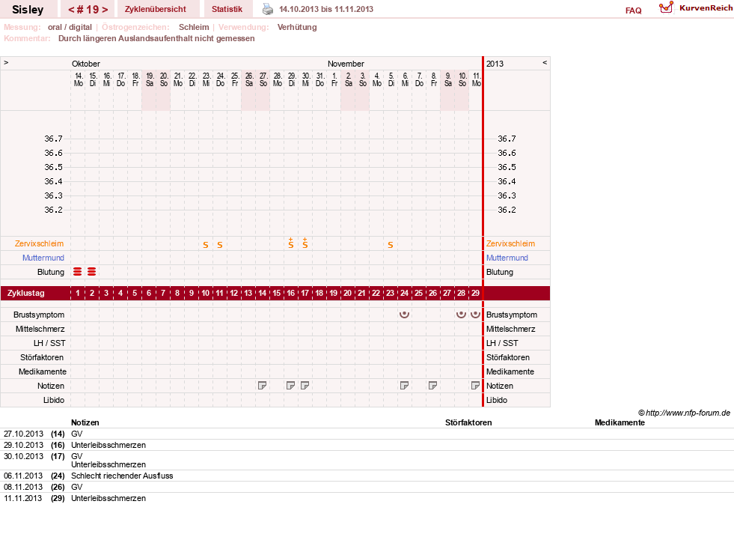Click the right < chart scroll arrow
The height and width of the screenshot is (537, 734).
[545, 62]
